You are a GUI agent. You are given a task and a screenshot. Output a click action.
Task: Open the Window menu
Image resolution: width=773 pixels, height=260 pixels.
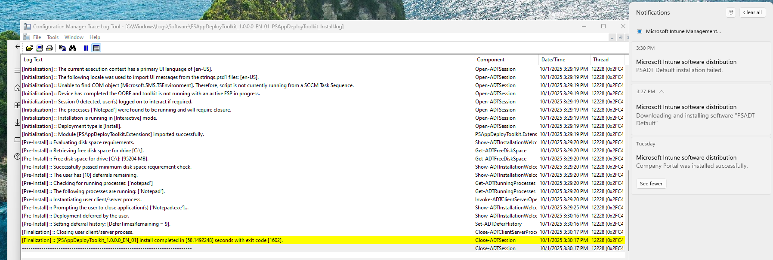[74, 37]
